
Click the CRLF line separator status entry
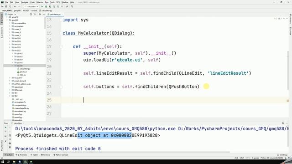pos(241,158)
